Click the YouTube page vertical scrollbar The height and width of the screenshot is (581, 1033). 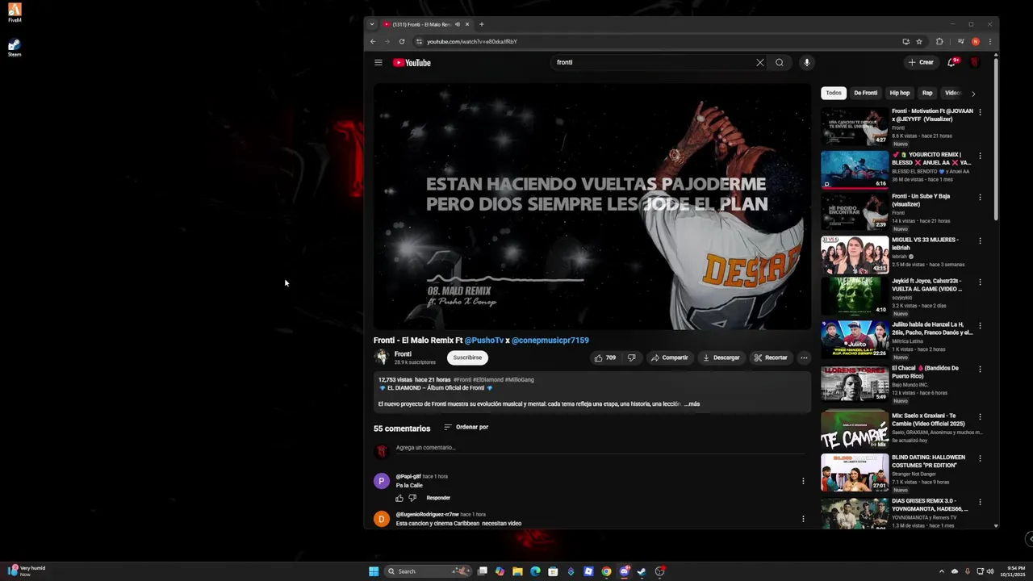996,137
